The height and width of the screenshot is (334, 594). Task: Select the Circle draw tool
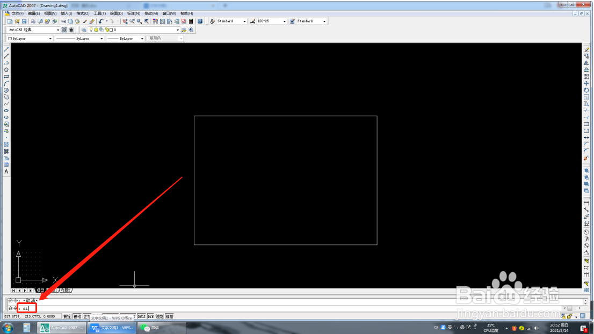coord(6,90)
